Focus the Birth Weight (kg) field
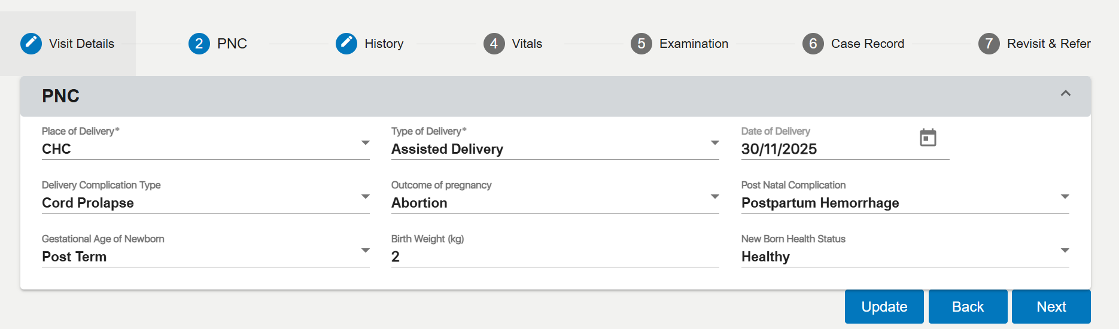The image size is (1119, 329). point(555,257)
